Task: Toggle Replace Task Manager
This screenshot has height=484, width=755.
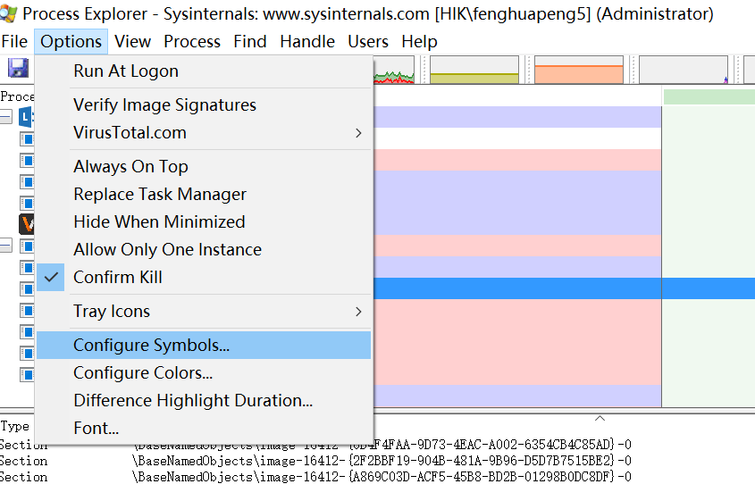Action: [204, 195]
